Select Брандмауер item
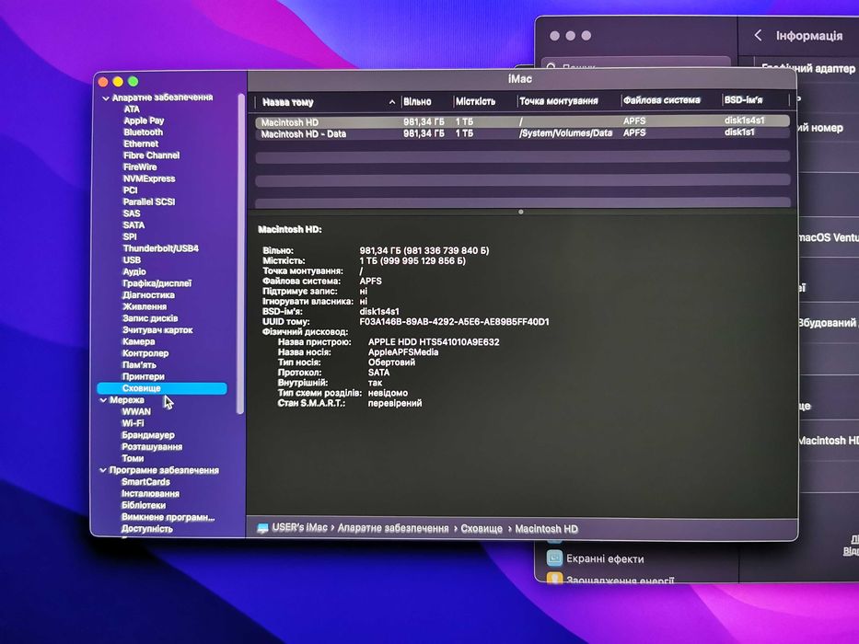Screen dimensions: 859x644 pos(148,435)
